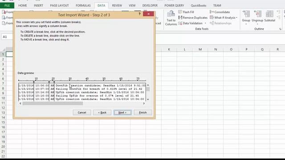This screenshot has height=160, width=285.
Task: Open the FILE tab
Action: pyautogui.click(x=7, y=5)
